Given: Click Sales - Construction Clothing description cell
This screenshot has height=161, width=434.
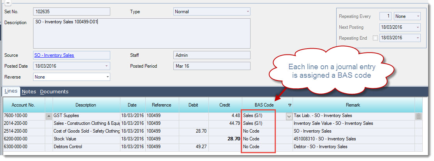Looking at the screenshot, I should [86, 123].
